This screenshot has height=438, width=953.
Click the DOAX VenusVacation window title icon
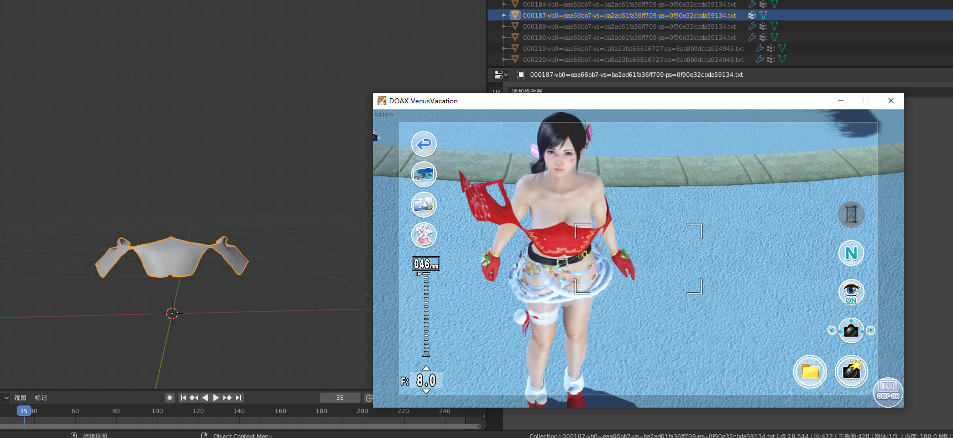pos(382,101)
